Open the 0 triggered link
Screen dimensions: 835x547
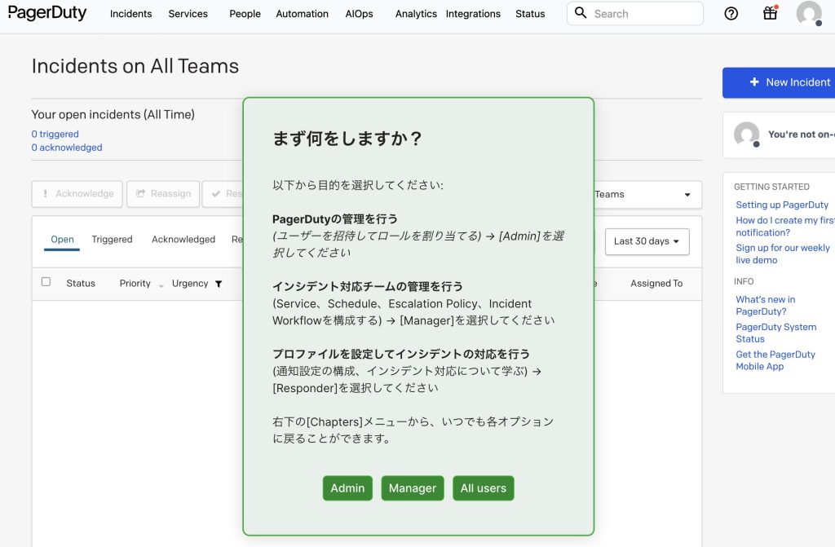click(x=55, y=135)
